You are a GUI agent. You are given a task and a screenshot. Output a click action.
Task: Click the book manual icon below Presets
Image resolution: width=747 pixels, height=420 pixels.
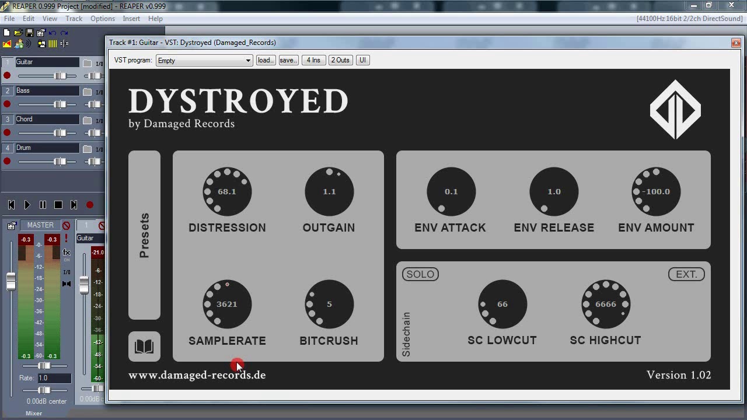tap(144, 346)
